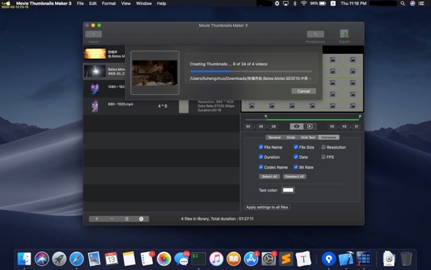
Task: Toggle the eye preview button
Action: tap(296, 126)
